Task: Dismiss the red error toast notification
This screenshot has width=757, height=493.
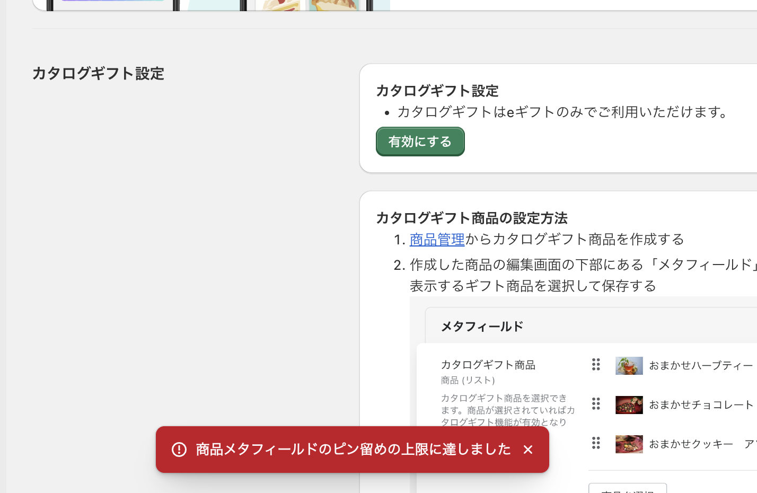Action: click(x=527, y=450)
